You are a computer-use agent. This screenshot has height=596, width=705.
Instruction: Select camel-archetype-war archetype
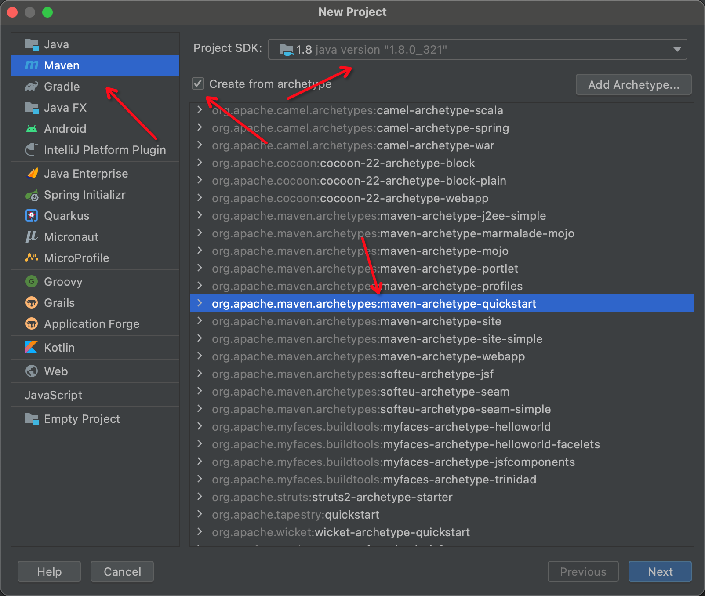[x=442, y=145]
